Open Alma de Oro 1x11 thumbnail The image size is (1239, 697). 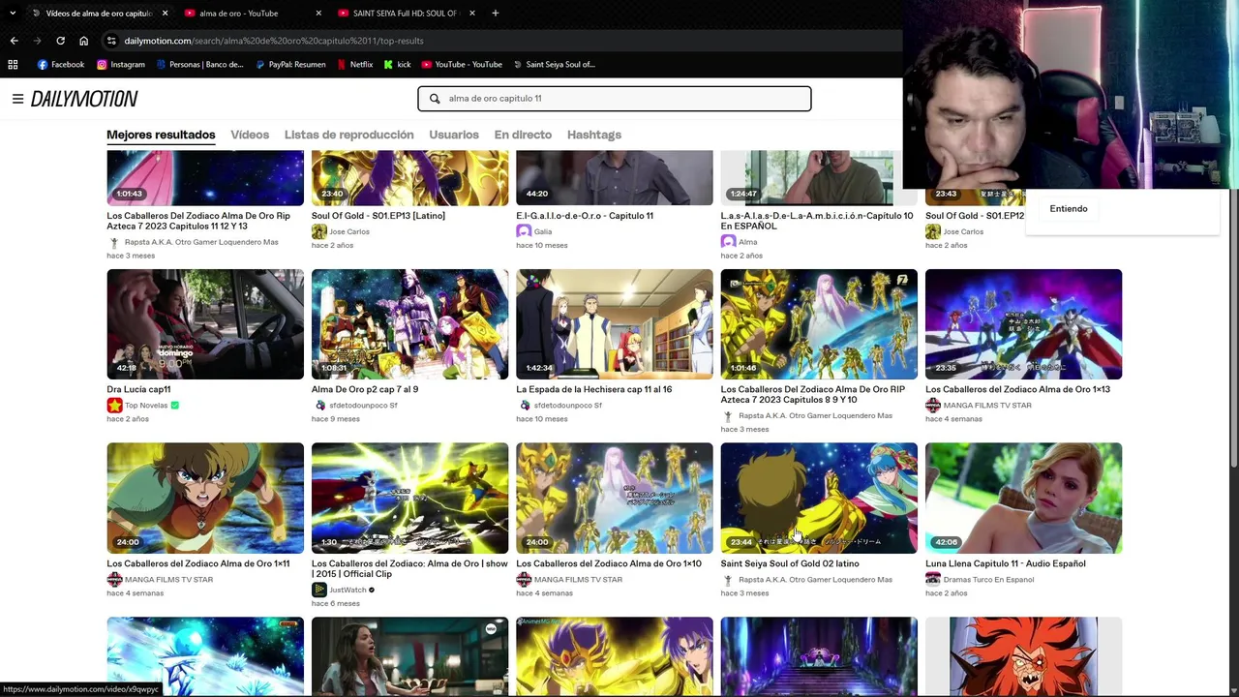tap(205, 499)
